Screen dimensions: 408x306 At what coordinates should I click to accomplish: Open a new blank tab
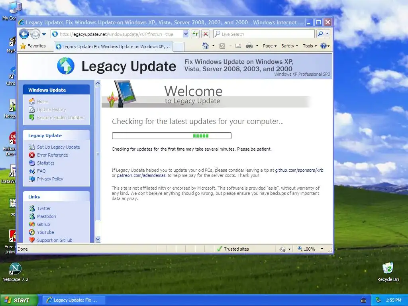click(178, 47)
